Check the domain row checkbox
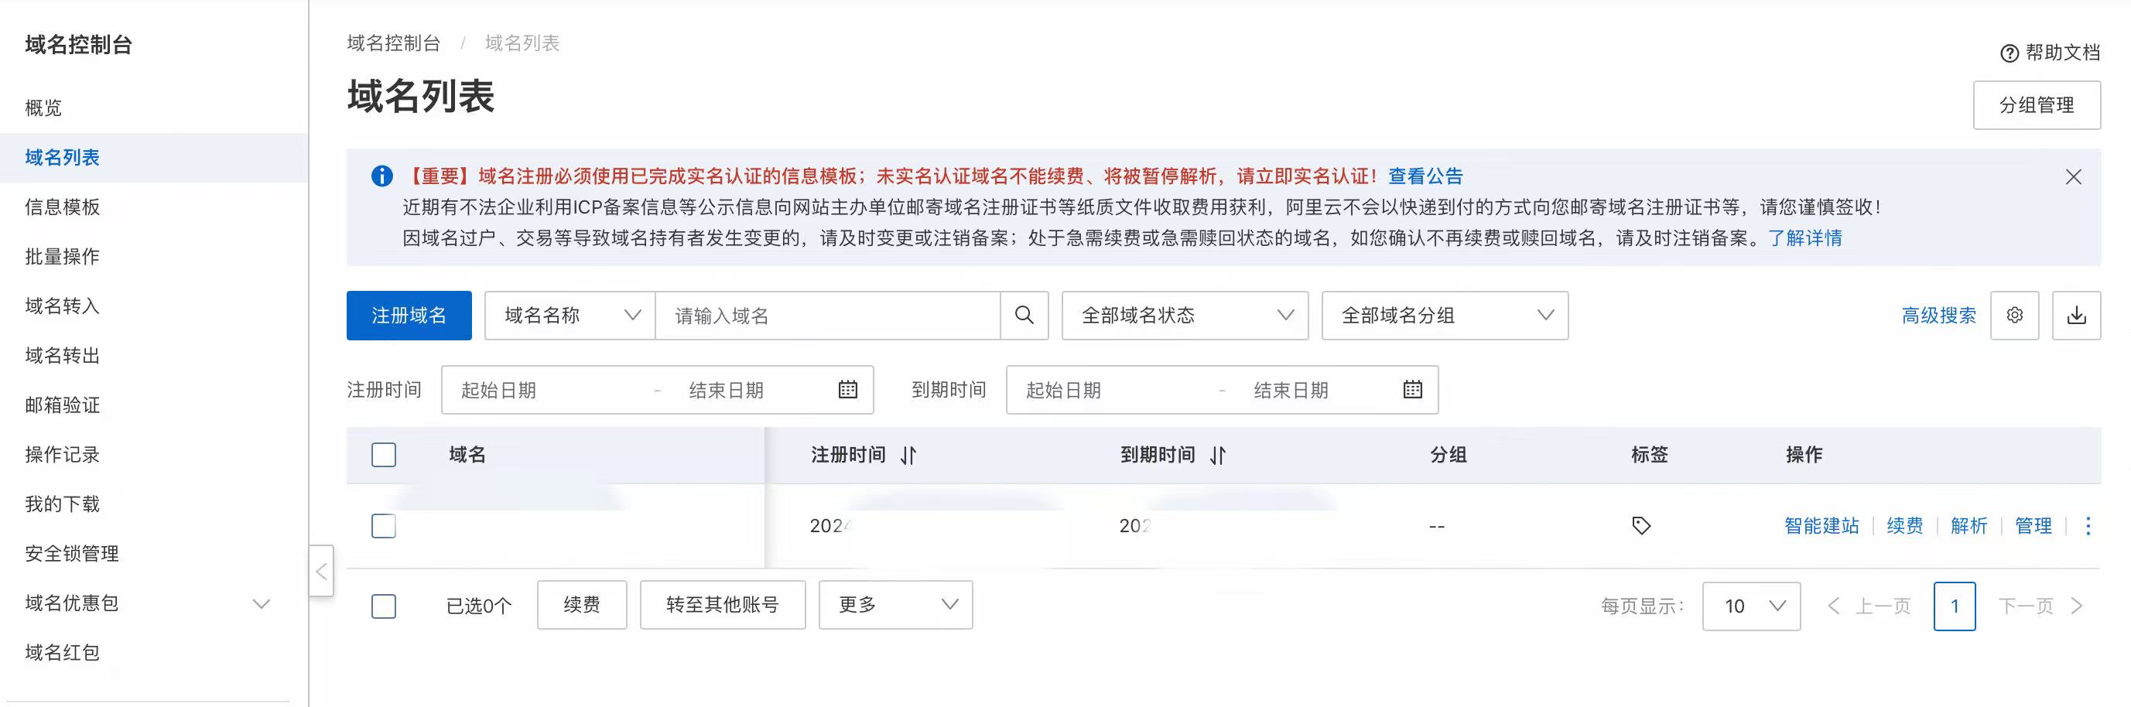The image size is (2131, 707). click(x=384, y=526)
